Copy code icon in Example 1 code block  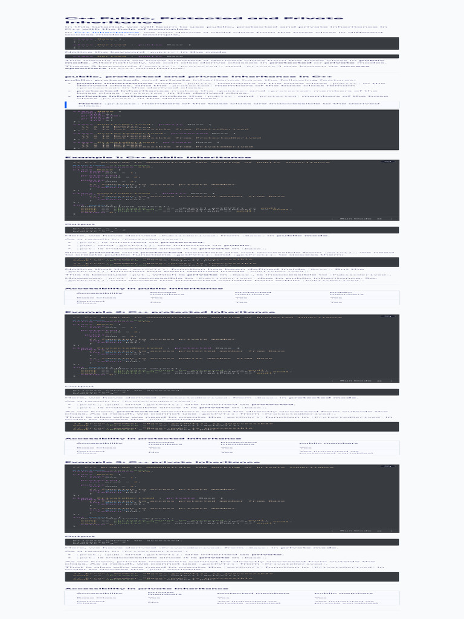pyautogui.click(x=387, y=162)
